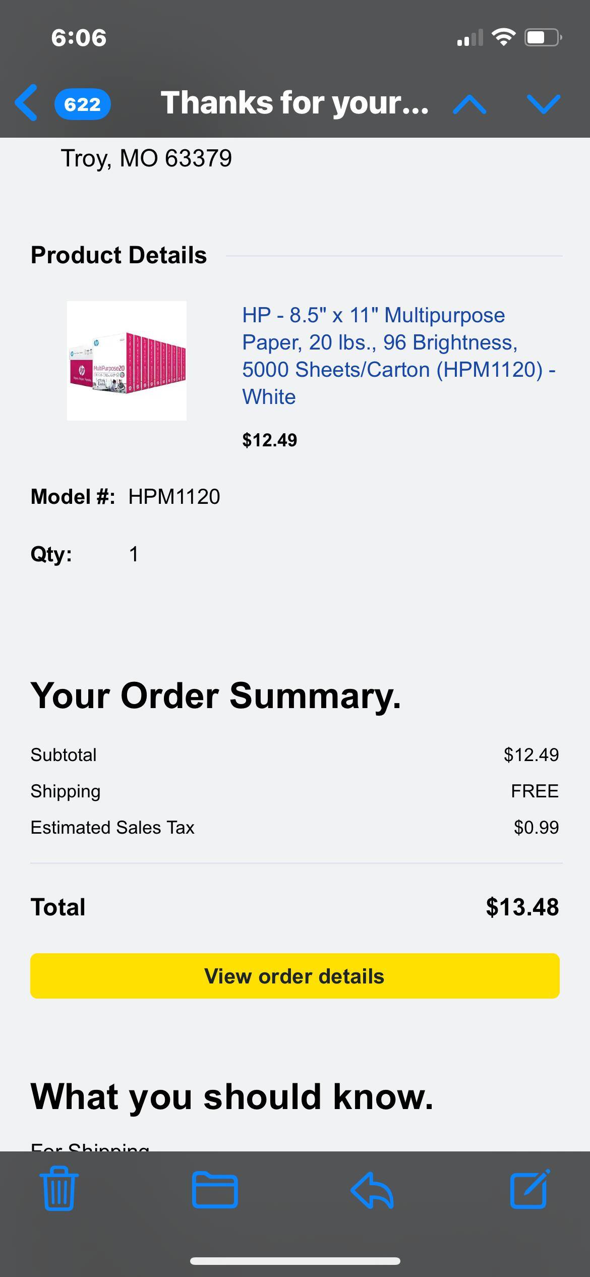This screenshot has height=1277, width=590.
Task: Open reply options with the arrow icon
Action: 372,1189
